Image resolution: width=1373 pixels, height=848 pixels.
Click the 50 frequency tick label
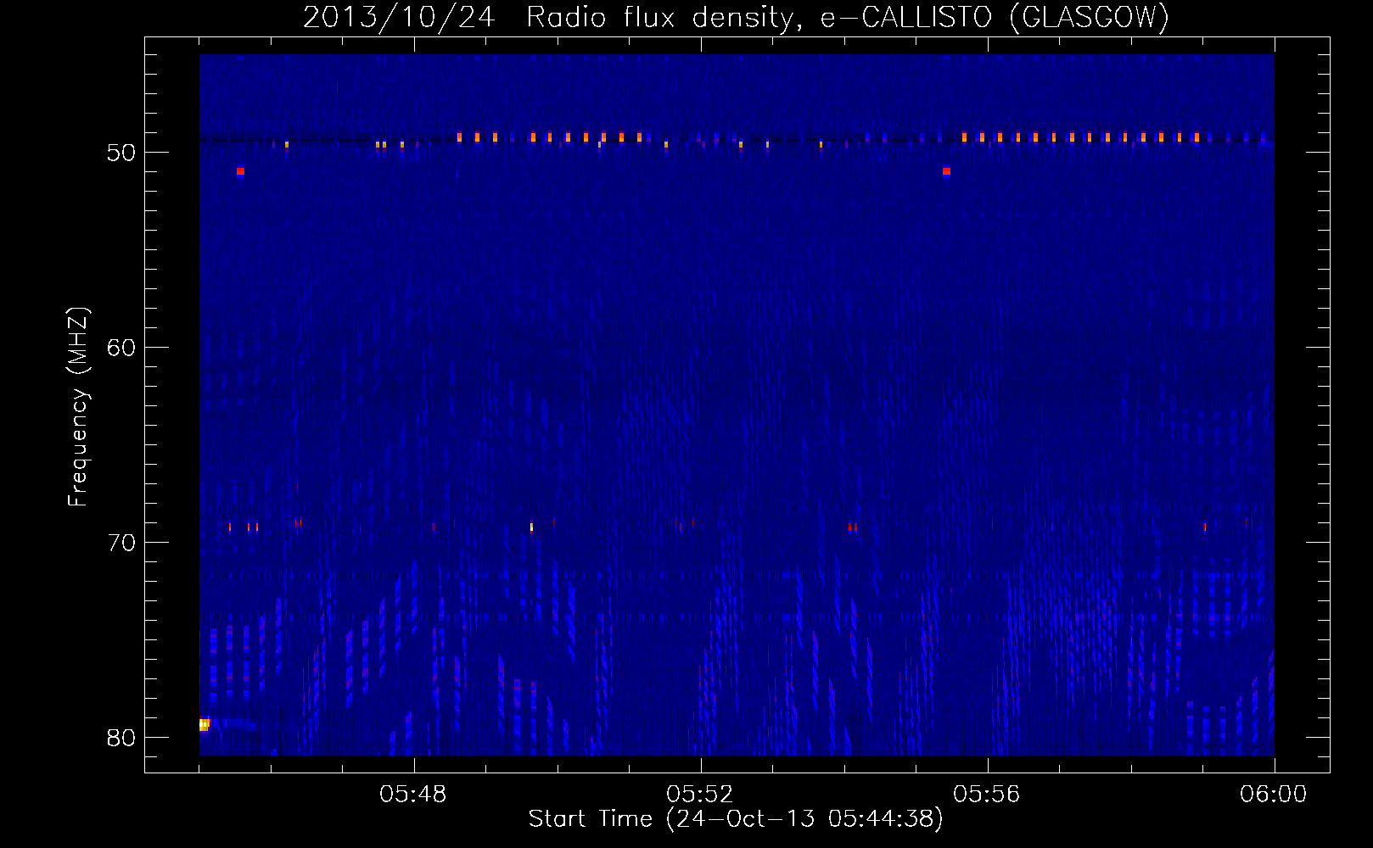click(121, 153)
